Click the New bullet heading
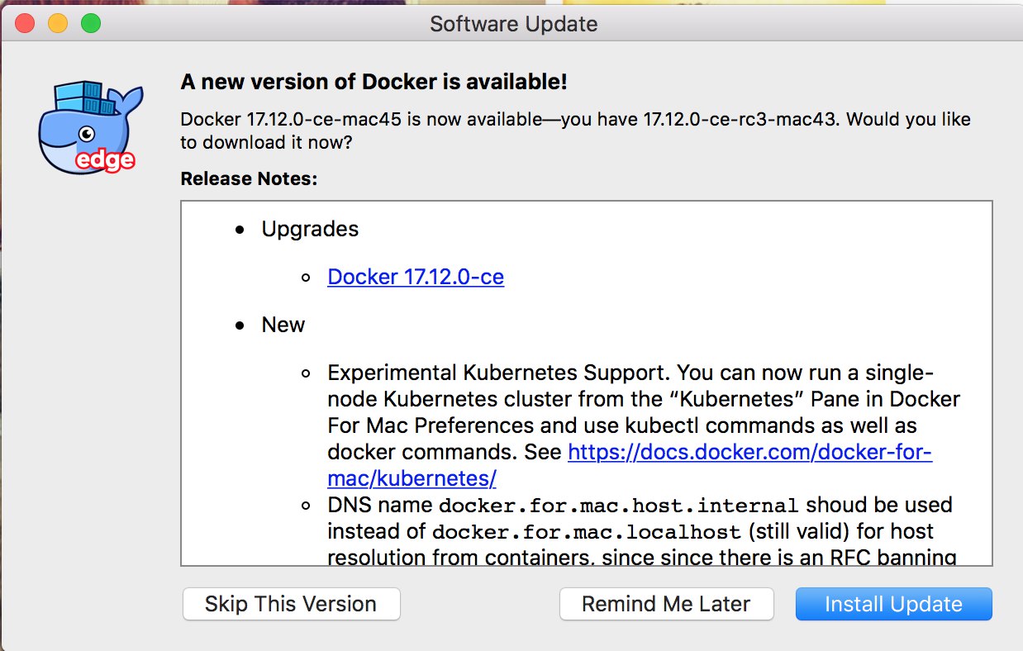The height and width of the screenshot is (651, 1023). [x=283, y=325]
